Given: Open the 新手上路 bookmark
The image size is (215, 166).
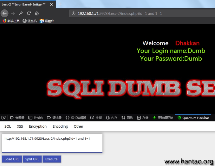Looking at the screenshot, I should tap(11, 21).
